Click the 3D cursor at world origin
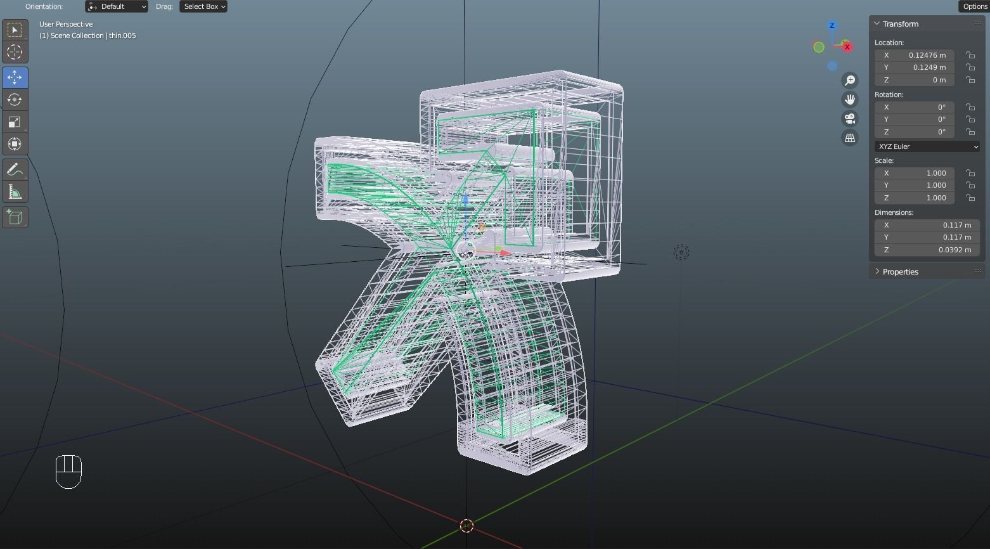 (x=466, y=526)
